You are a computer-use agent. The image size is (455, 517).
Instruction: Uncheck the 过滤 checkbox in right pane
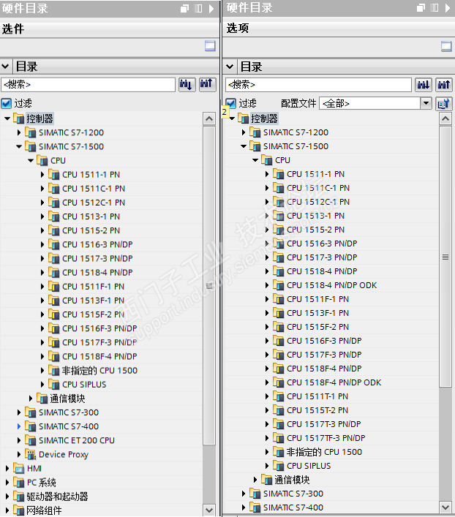230,104
